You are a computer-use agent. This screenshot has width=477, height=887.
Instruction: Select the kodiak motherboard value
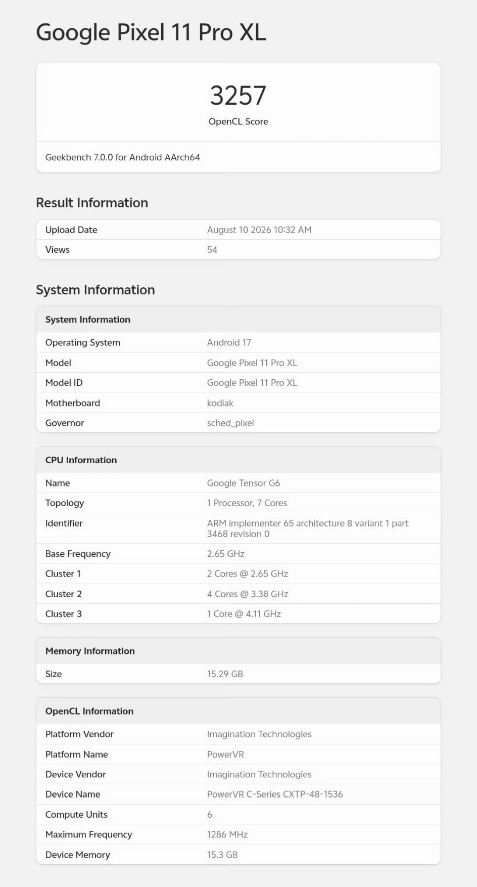click(220, 403)
